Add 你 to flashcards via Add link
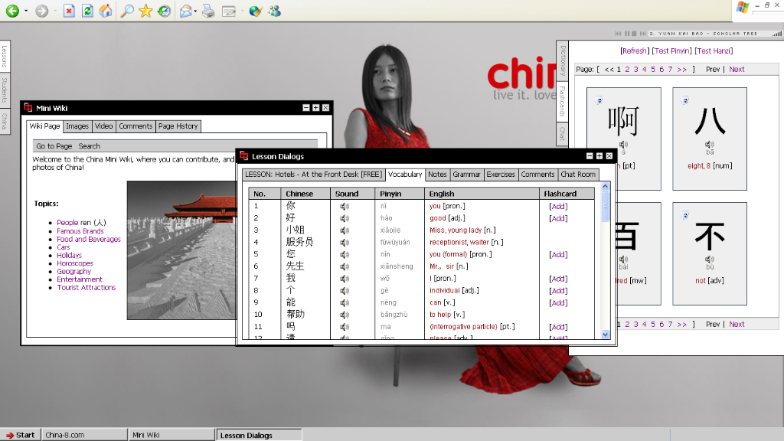The height and width of the screenshot is (441, 784). click(558, 206)
